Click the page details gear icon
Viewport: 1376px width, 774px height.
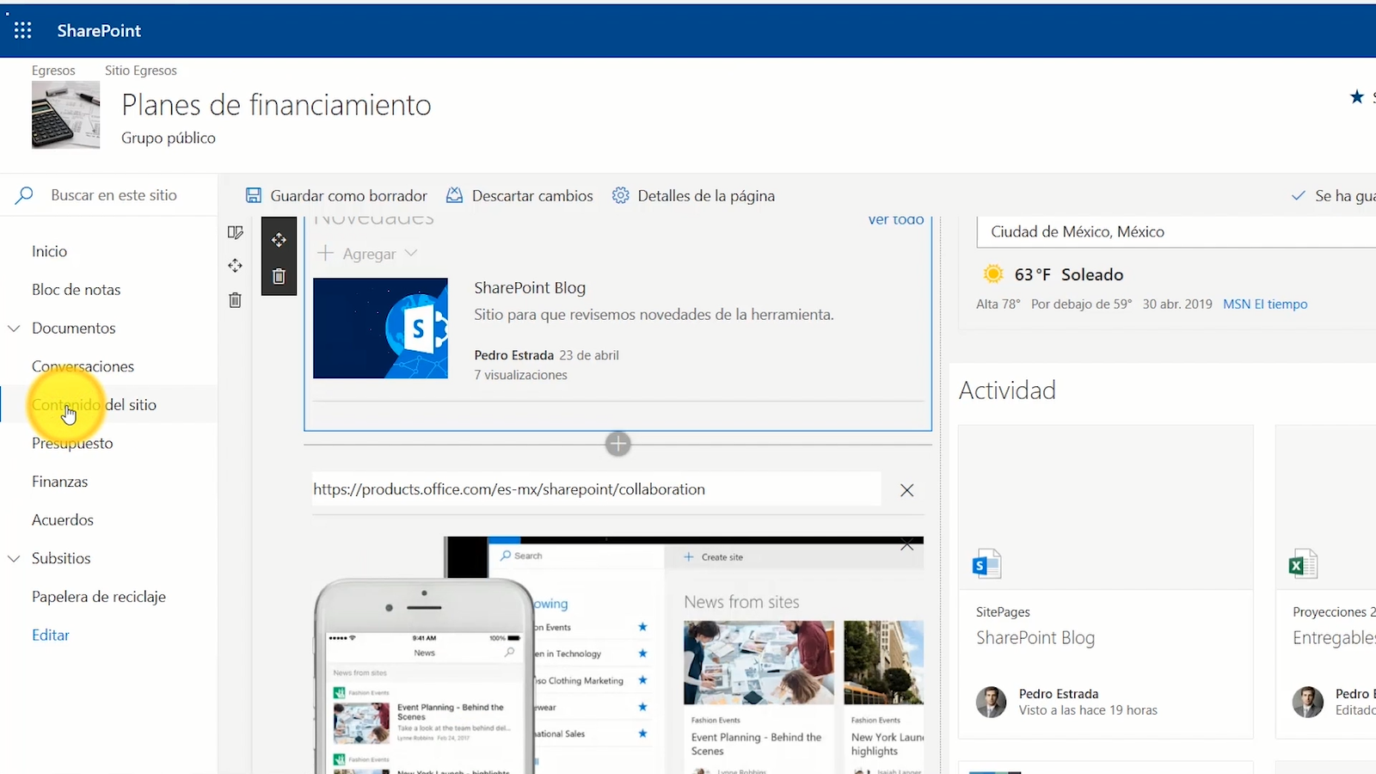620,195
